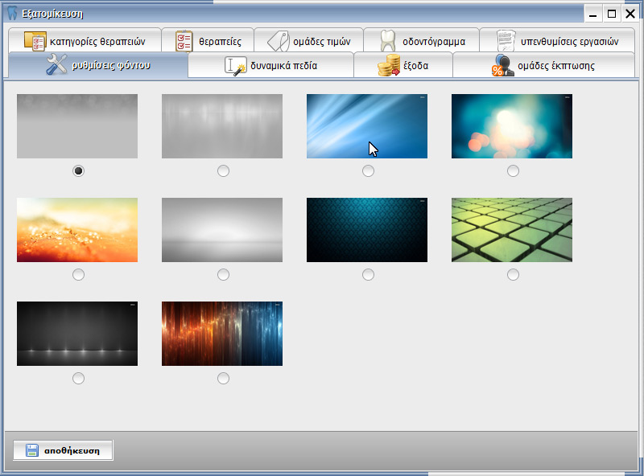Select radio under orange and blue streaks background
The image size is (644, 476).
(223, 379)
